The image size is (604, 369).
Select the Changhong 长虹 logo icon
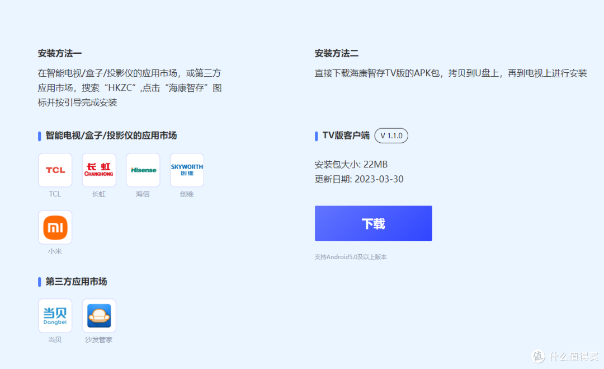(x=99, y=170)
